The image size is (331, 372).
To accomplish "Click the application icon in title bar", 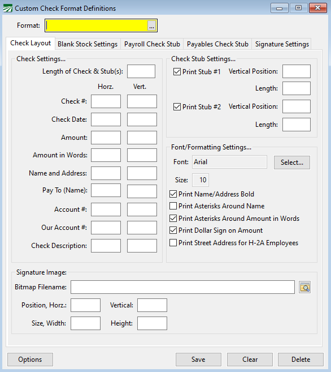I will pos(7,8).
